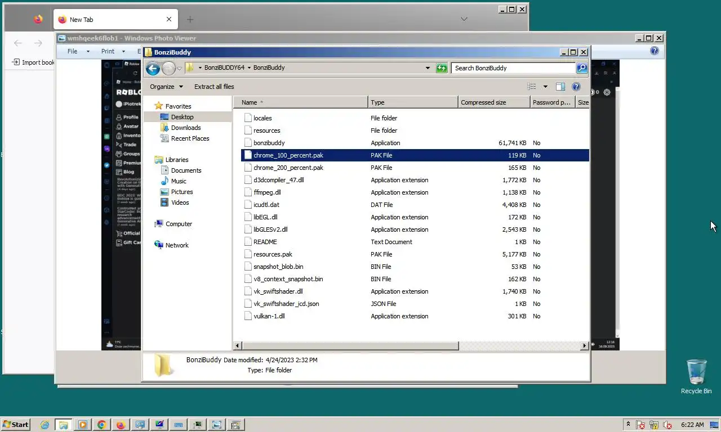Open Photo Viewer Print menu

[108, 51]
